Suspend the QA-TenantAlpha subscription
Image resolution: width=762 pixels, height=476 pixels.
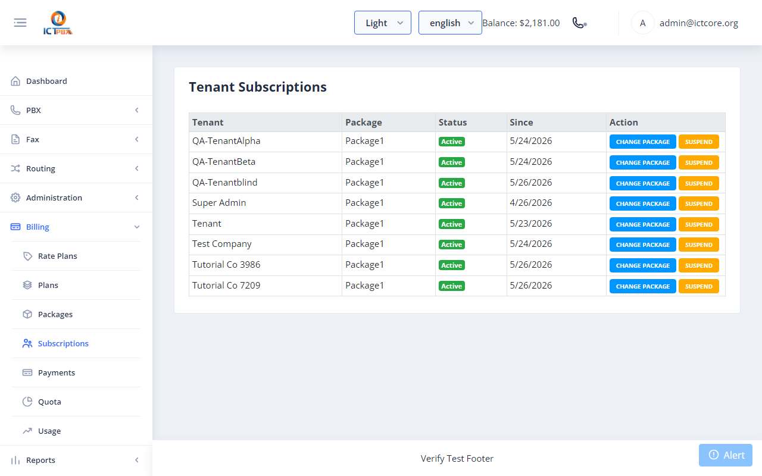699,142
